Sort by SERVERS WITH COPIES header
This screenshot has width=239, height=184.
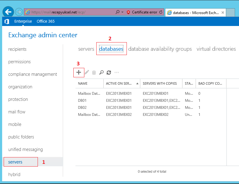[x=161, y=83]
